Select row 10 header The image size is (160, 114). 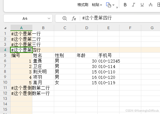coord(5,82)
